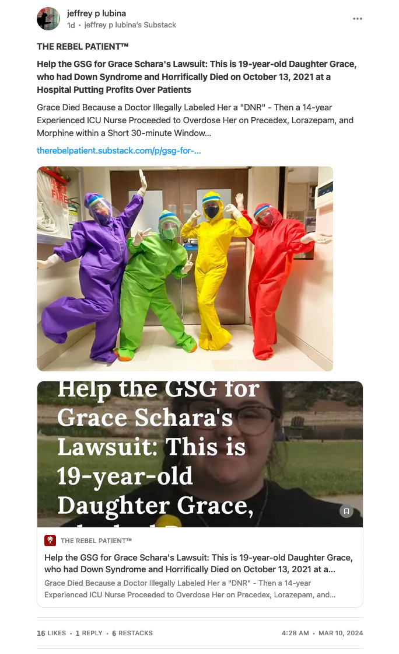
Task: View the 16 likes list
Action: pos(51,633)
